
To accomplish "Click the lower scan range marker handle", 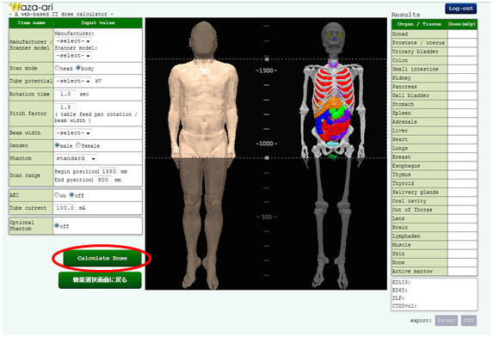I will (x=267, y=157).
